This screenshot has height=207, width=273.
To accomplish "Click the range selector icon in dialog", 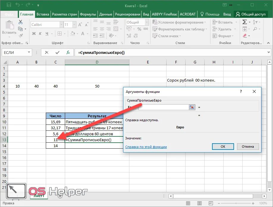I will tap(192, 107).
